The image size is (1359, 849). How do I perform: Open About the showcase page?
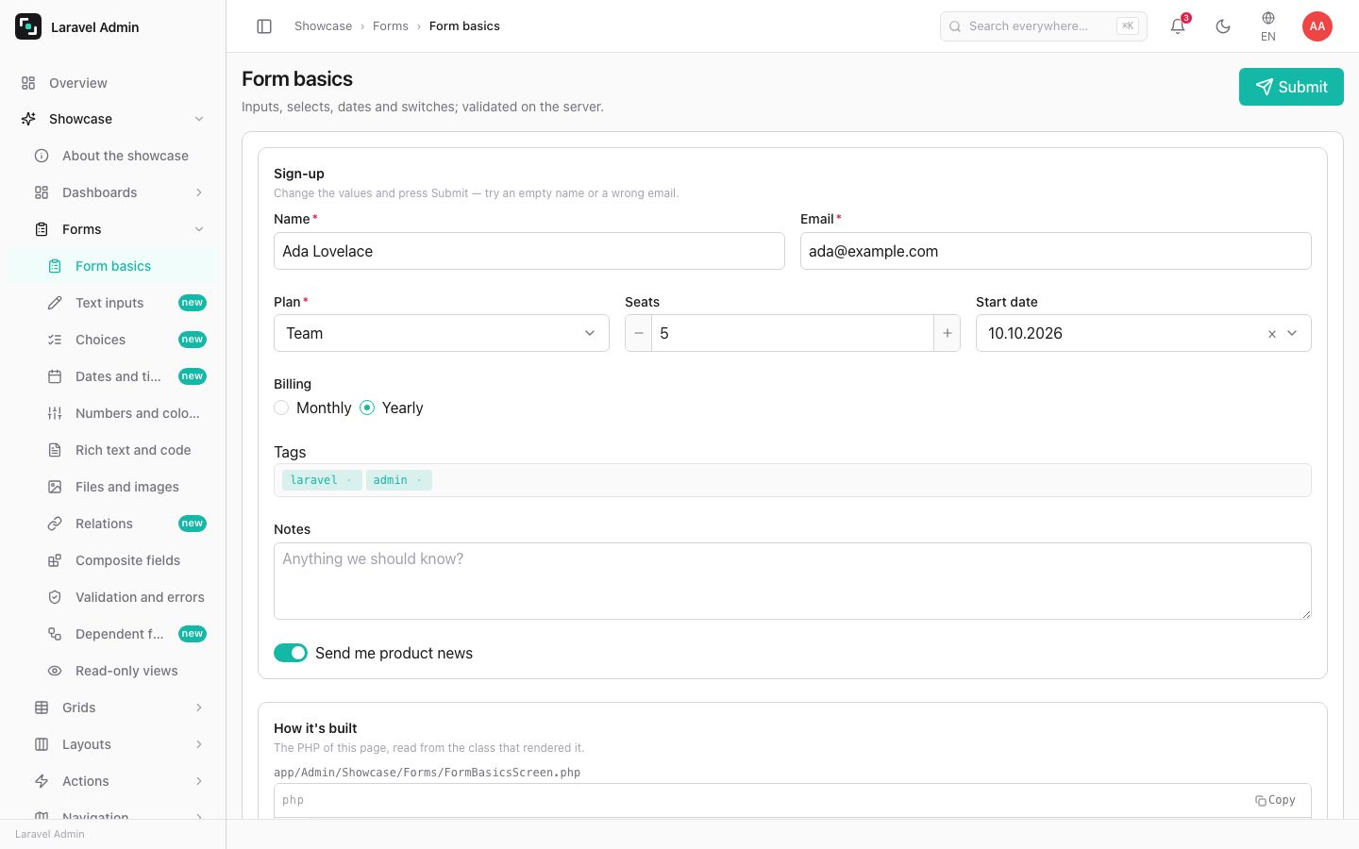click(113, 156)
